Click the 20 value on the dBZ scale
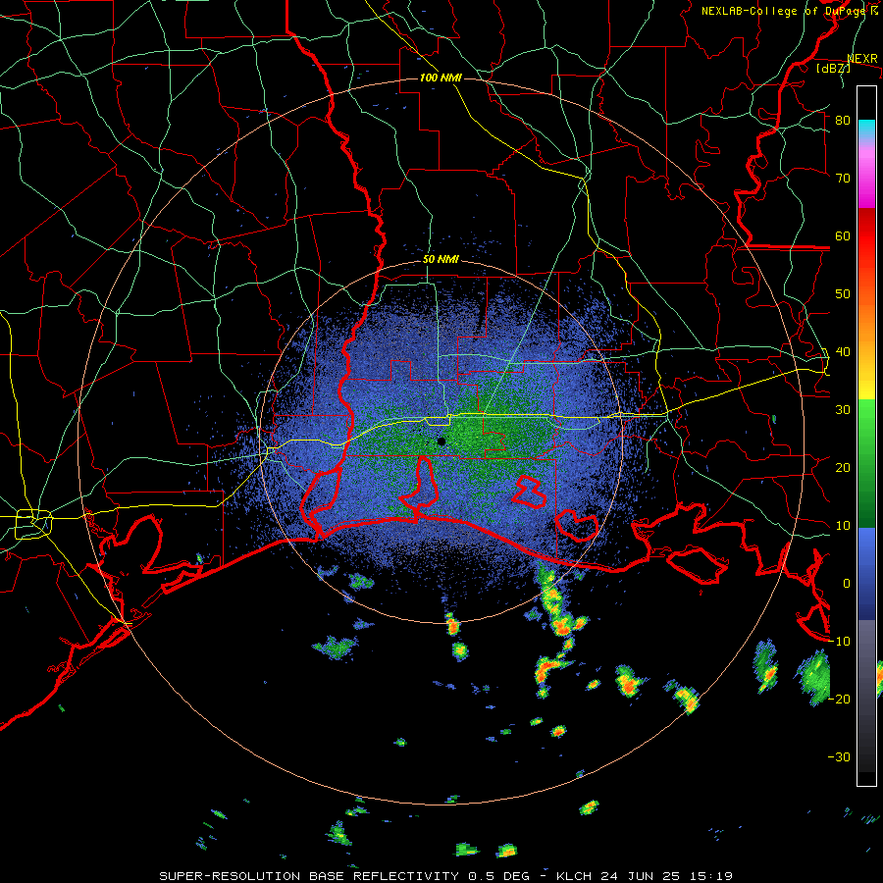883x883 pixels. pyautogui.click(x=843, y=468)
